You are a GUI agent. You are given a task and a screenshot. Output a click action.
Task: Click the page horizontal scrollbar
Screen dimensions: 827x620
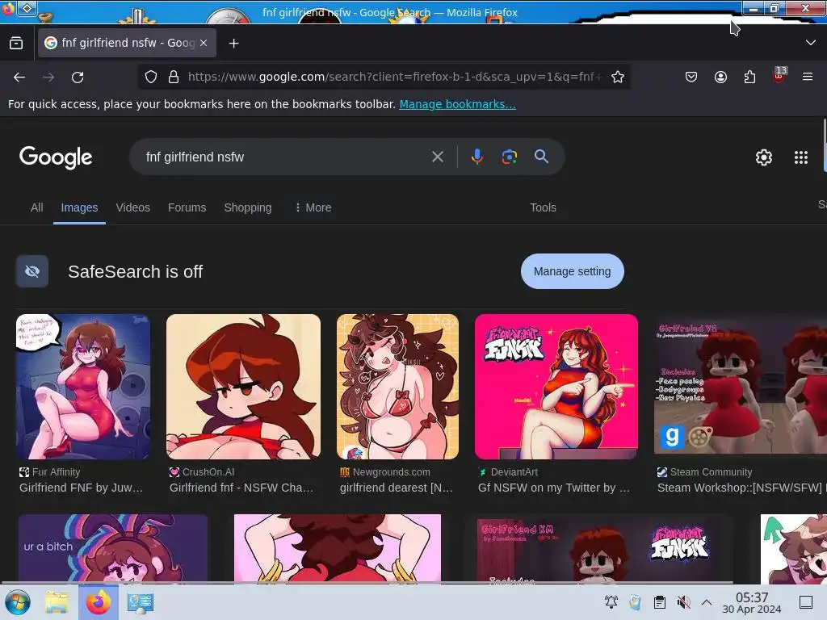point(367,583)
